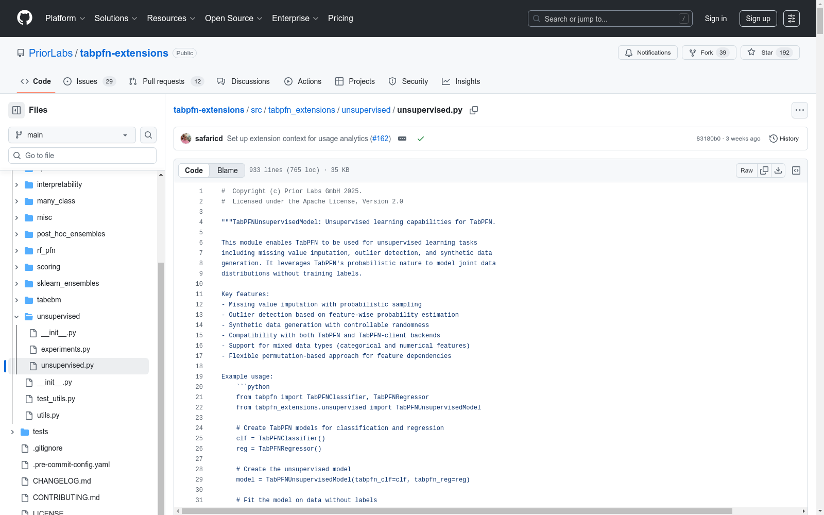Copy the file path to clipboard
824x515 pixels.
[x=474, y=110]
